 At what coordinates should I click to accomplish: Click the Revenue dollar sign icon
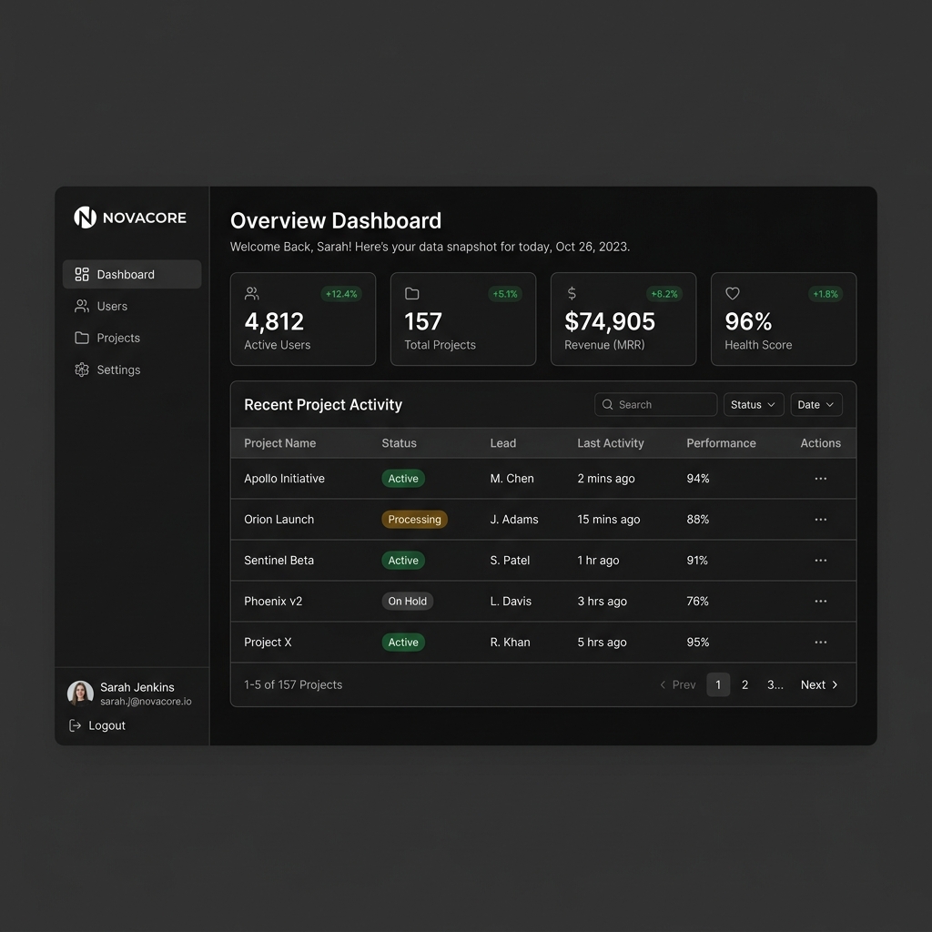572,293
